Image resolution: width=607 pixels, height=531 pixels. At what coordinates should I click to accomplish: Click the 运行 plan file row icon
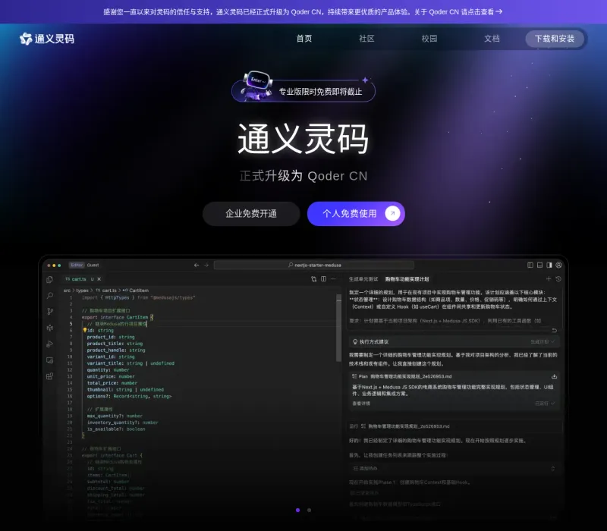click(x=363, y=426)
